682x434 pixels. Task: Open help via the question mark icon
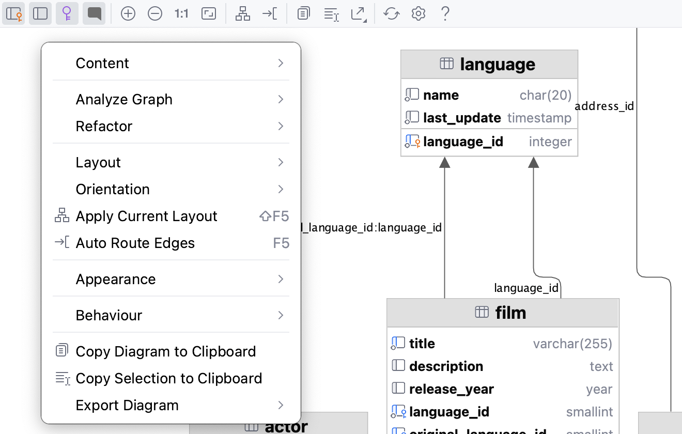[x=445, y=13]
